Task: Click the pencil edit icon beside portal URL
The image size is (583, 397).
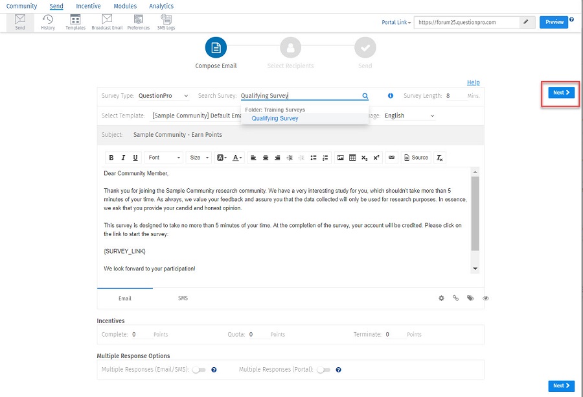Action: point(526,22)
